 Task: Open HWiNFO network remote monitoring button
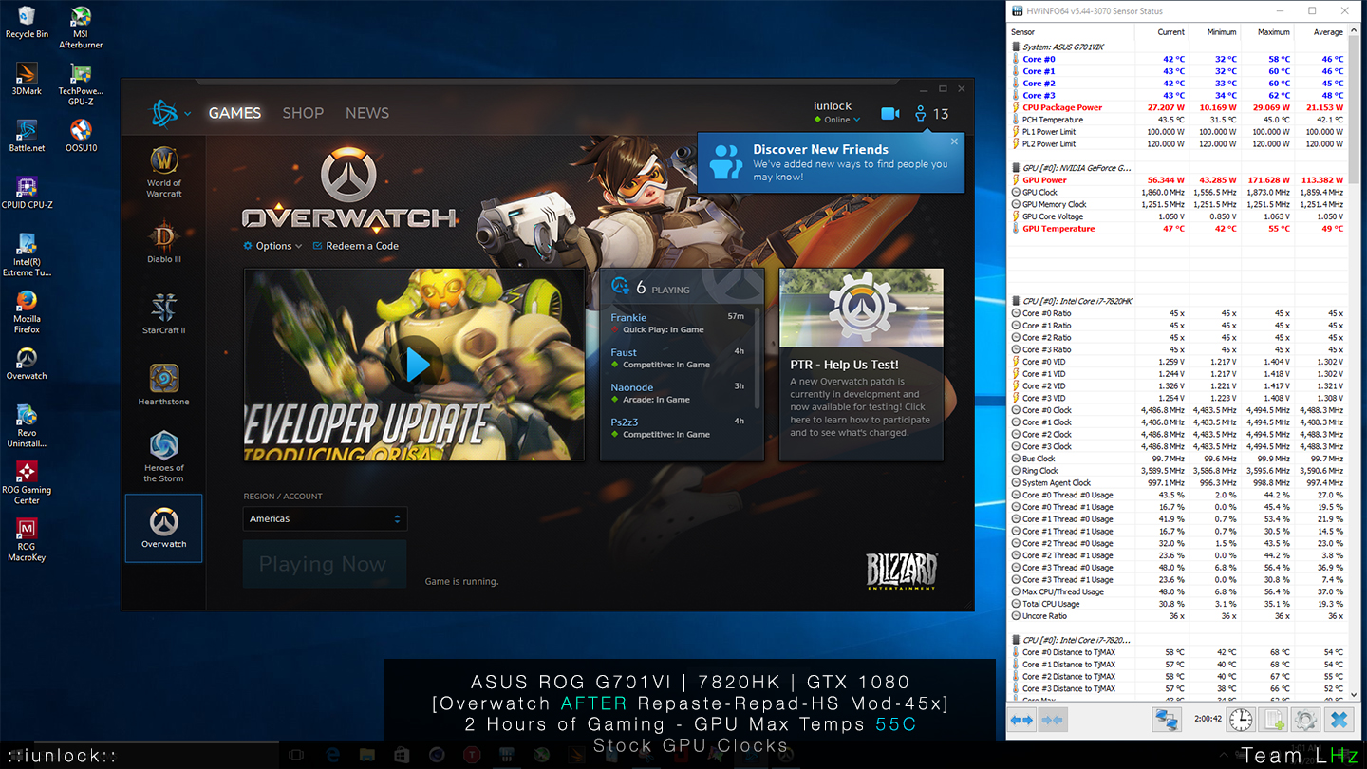[x=1167, y=720]
